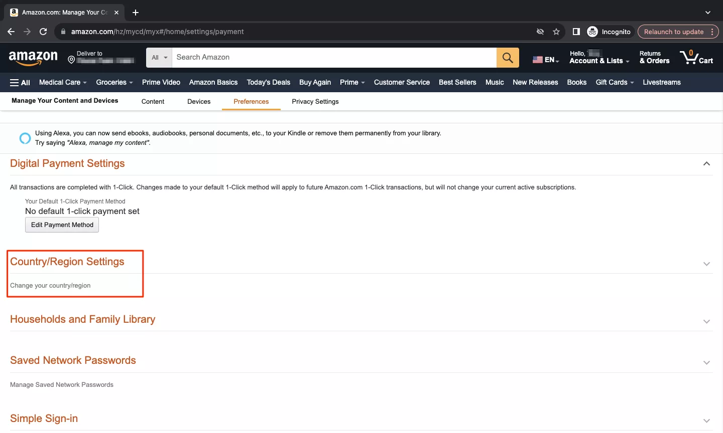
Task: Select the Preferences tab
Action: (251, 101)
